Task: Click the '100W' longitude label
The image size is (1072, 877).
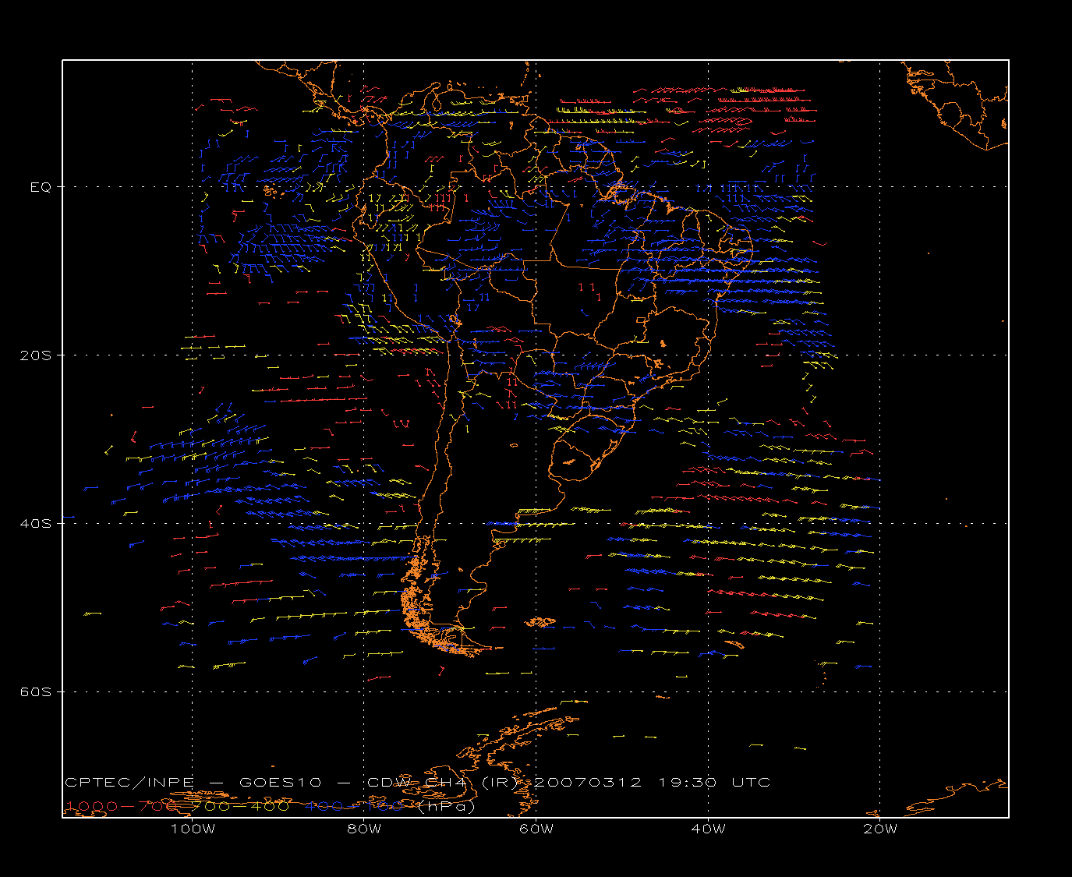Action: [x=193, y=829]
